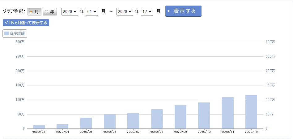The width and height of the screenshot is (293, 139).
Task: Click the 2020/07 bar in the chart
Action: pos(133,121)
